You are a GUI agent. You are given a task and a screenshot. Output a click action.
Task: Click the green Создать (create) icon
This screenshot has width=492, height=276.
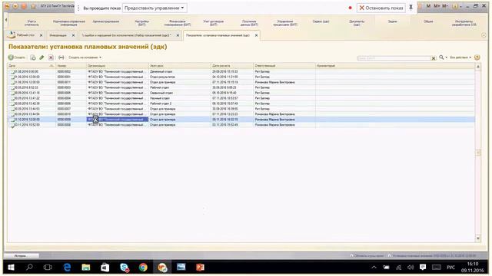tap(11, 58)
